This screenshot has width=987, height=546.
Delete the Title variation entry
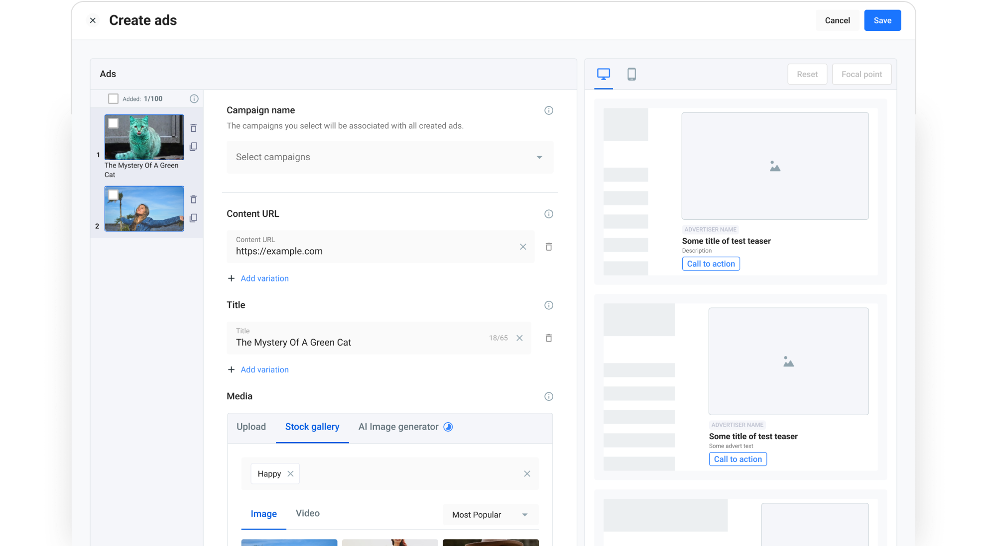click(548, 338)
